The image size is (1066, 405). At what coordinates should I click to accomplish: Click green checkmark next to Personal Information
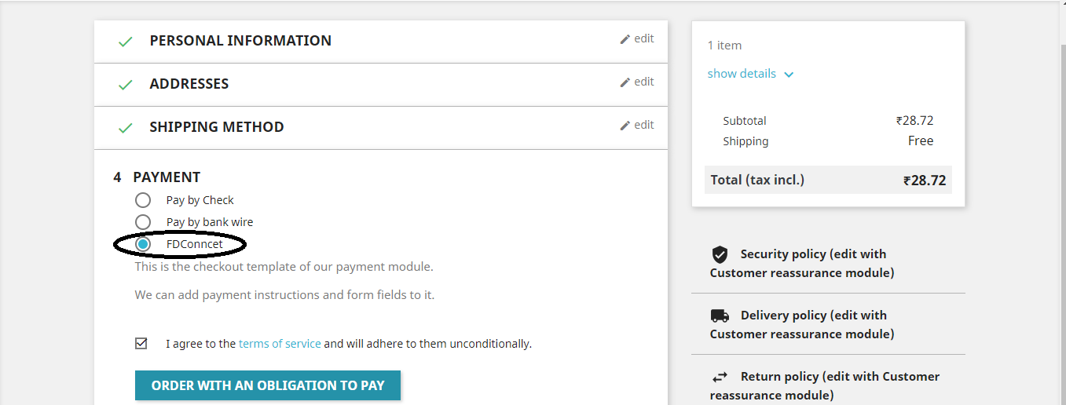click(125, 42)
